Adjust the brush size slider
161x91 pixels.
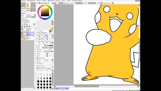(48, 48)
